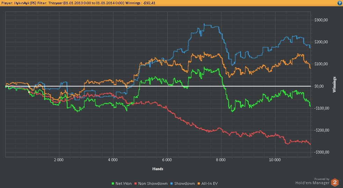343x188 pixels.
Task: Click the Hold'em Manager 2 logo badge
Action: [x=335, y=182]
